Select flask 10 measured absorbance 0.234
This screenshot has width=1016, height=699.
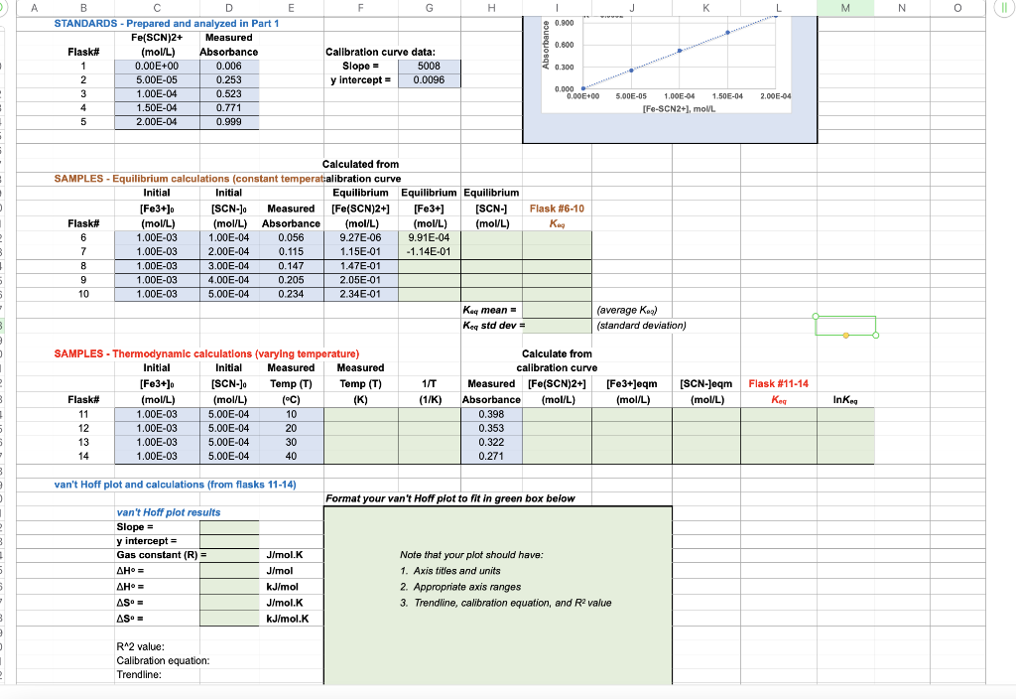click(x=291, y=294)
